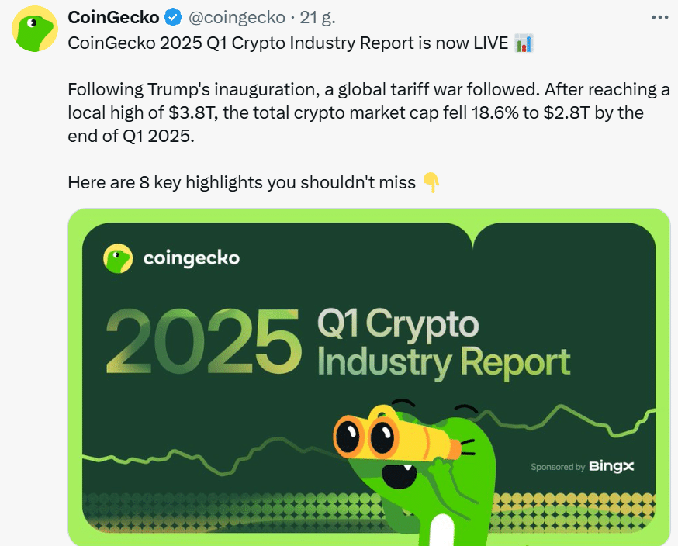Open the @coingecko handle link
The height and width of the screenshot is (546, 678).
[237, 17]
